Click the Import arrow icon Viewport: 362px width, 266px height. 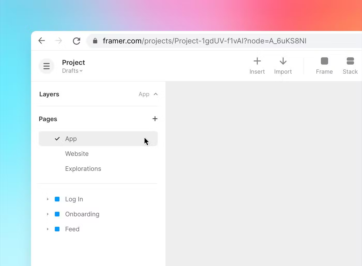[283, 61]
